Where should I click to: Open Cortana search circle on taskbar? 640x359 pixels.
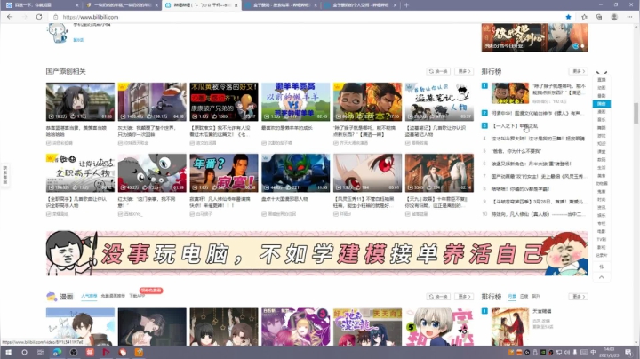25,353
